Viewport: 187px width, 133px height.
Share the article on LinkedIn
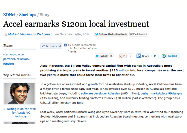click(143, 56)
